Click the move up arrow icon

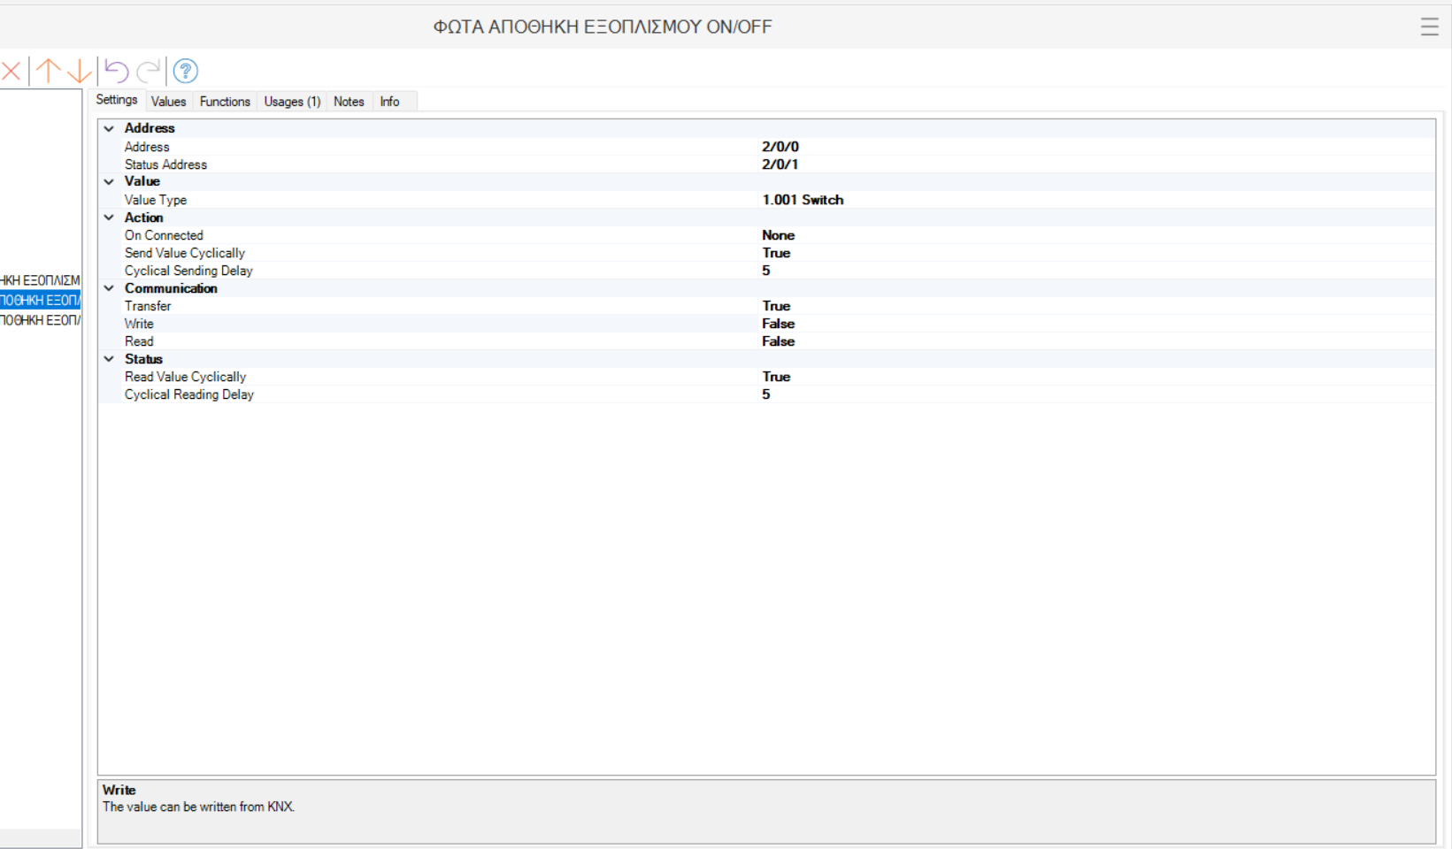(49, 71)
